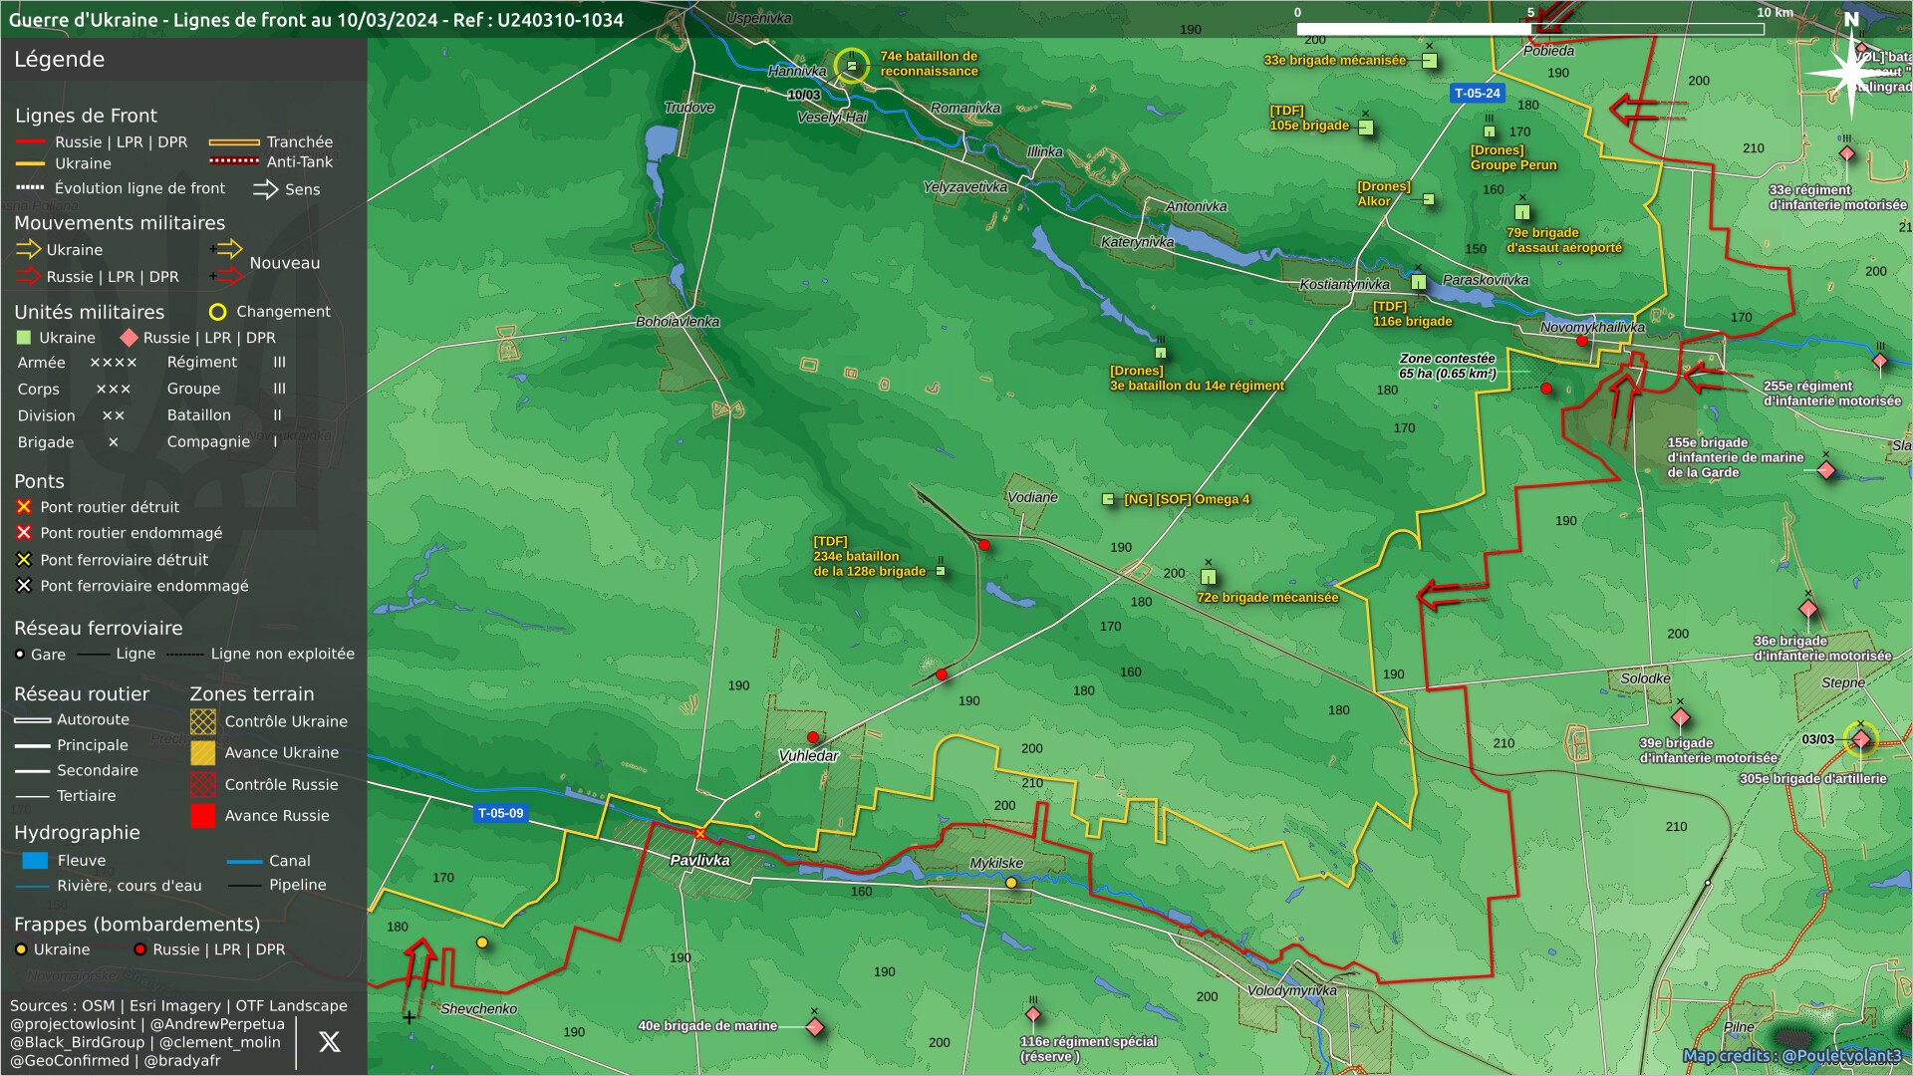The width and height of the screenshot is (1913, 1076).
Task: Click the '@Pouletvolant3' map credits text
Action: point(1841,1056)
